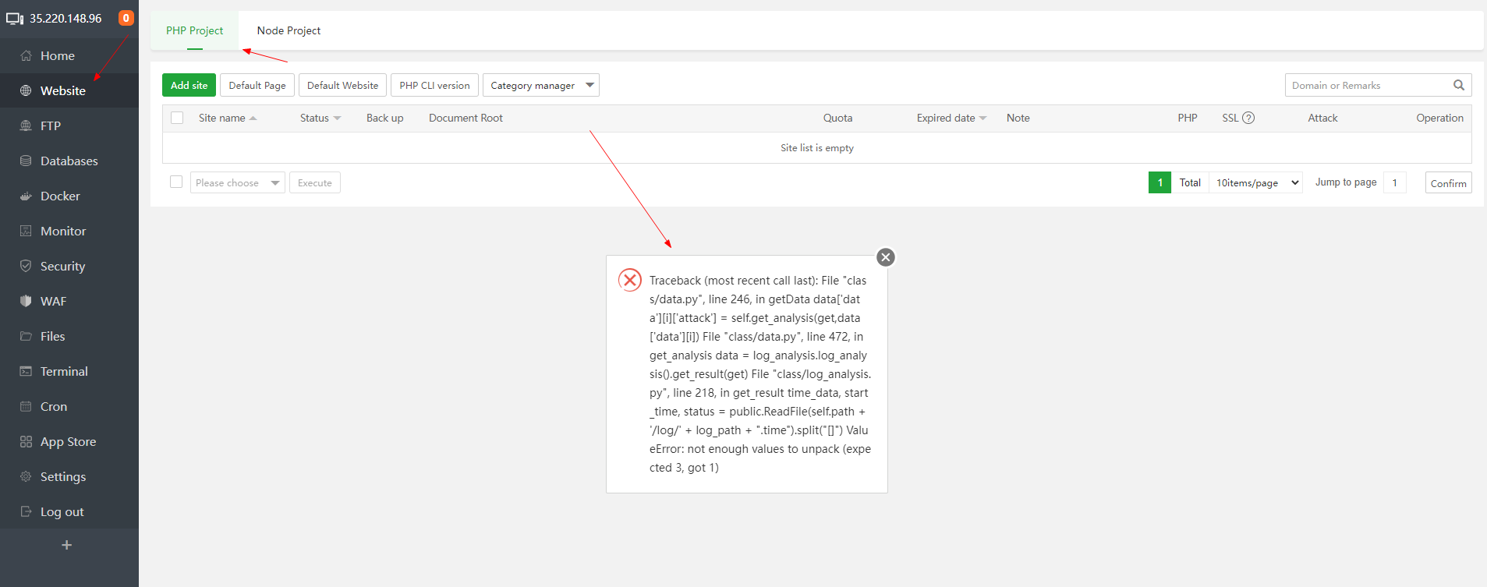The image size is (1487, 587).
Task: Open the 10items/page selector
Action: click(x=1256, y=182)
